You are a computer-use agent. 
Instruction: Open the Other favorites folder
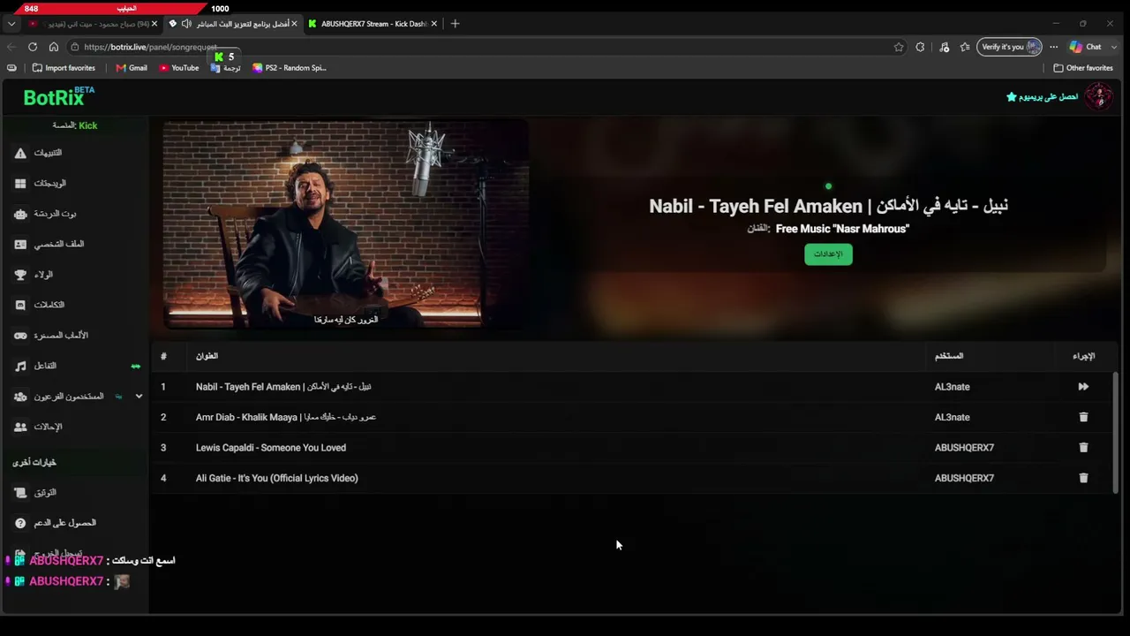click(1083, 68)
